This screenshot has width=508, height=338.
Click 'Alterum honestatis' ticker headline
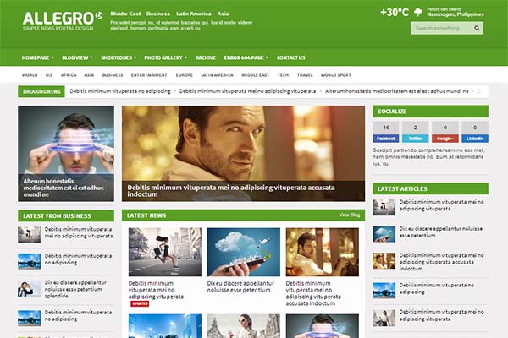tap(396, 91)
